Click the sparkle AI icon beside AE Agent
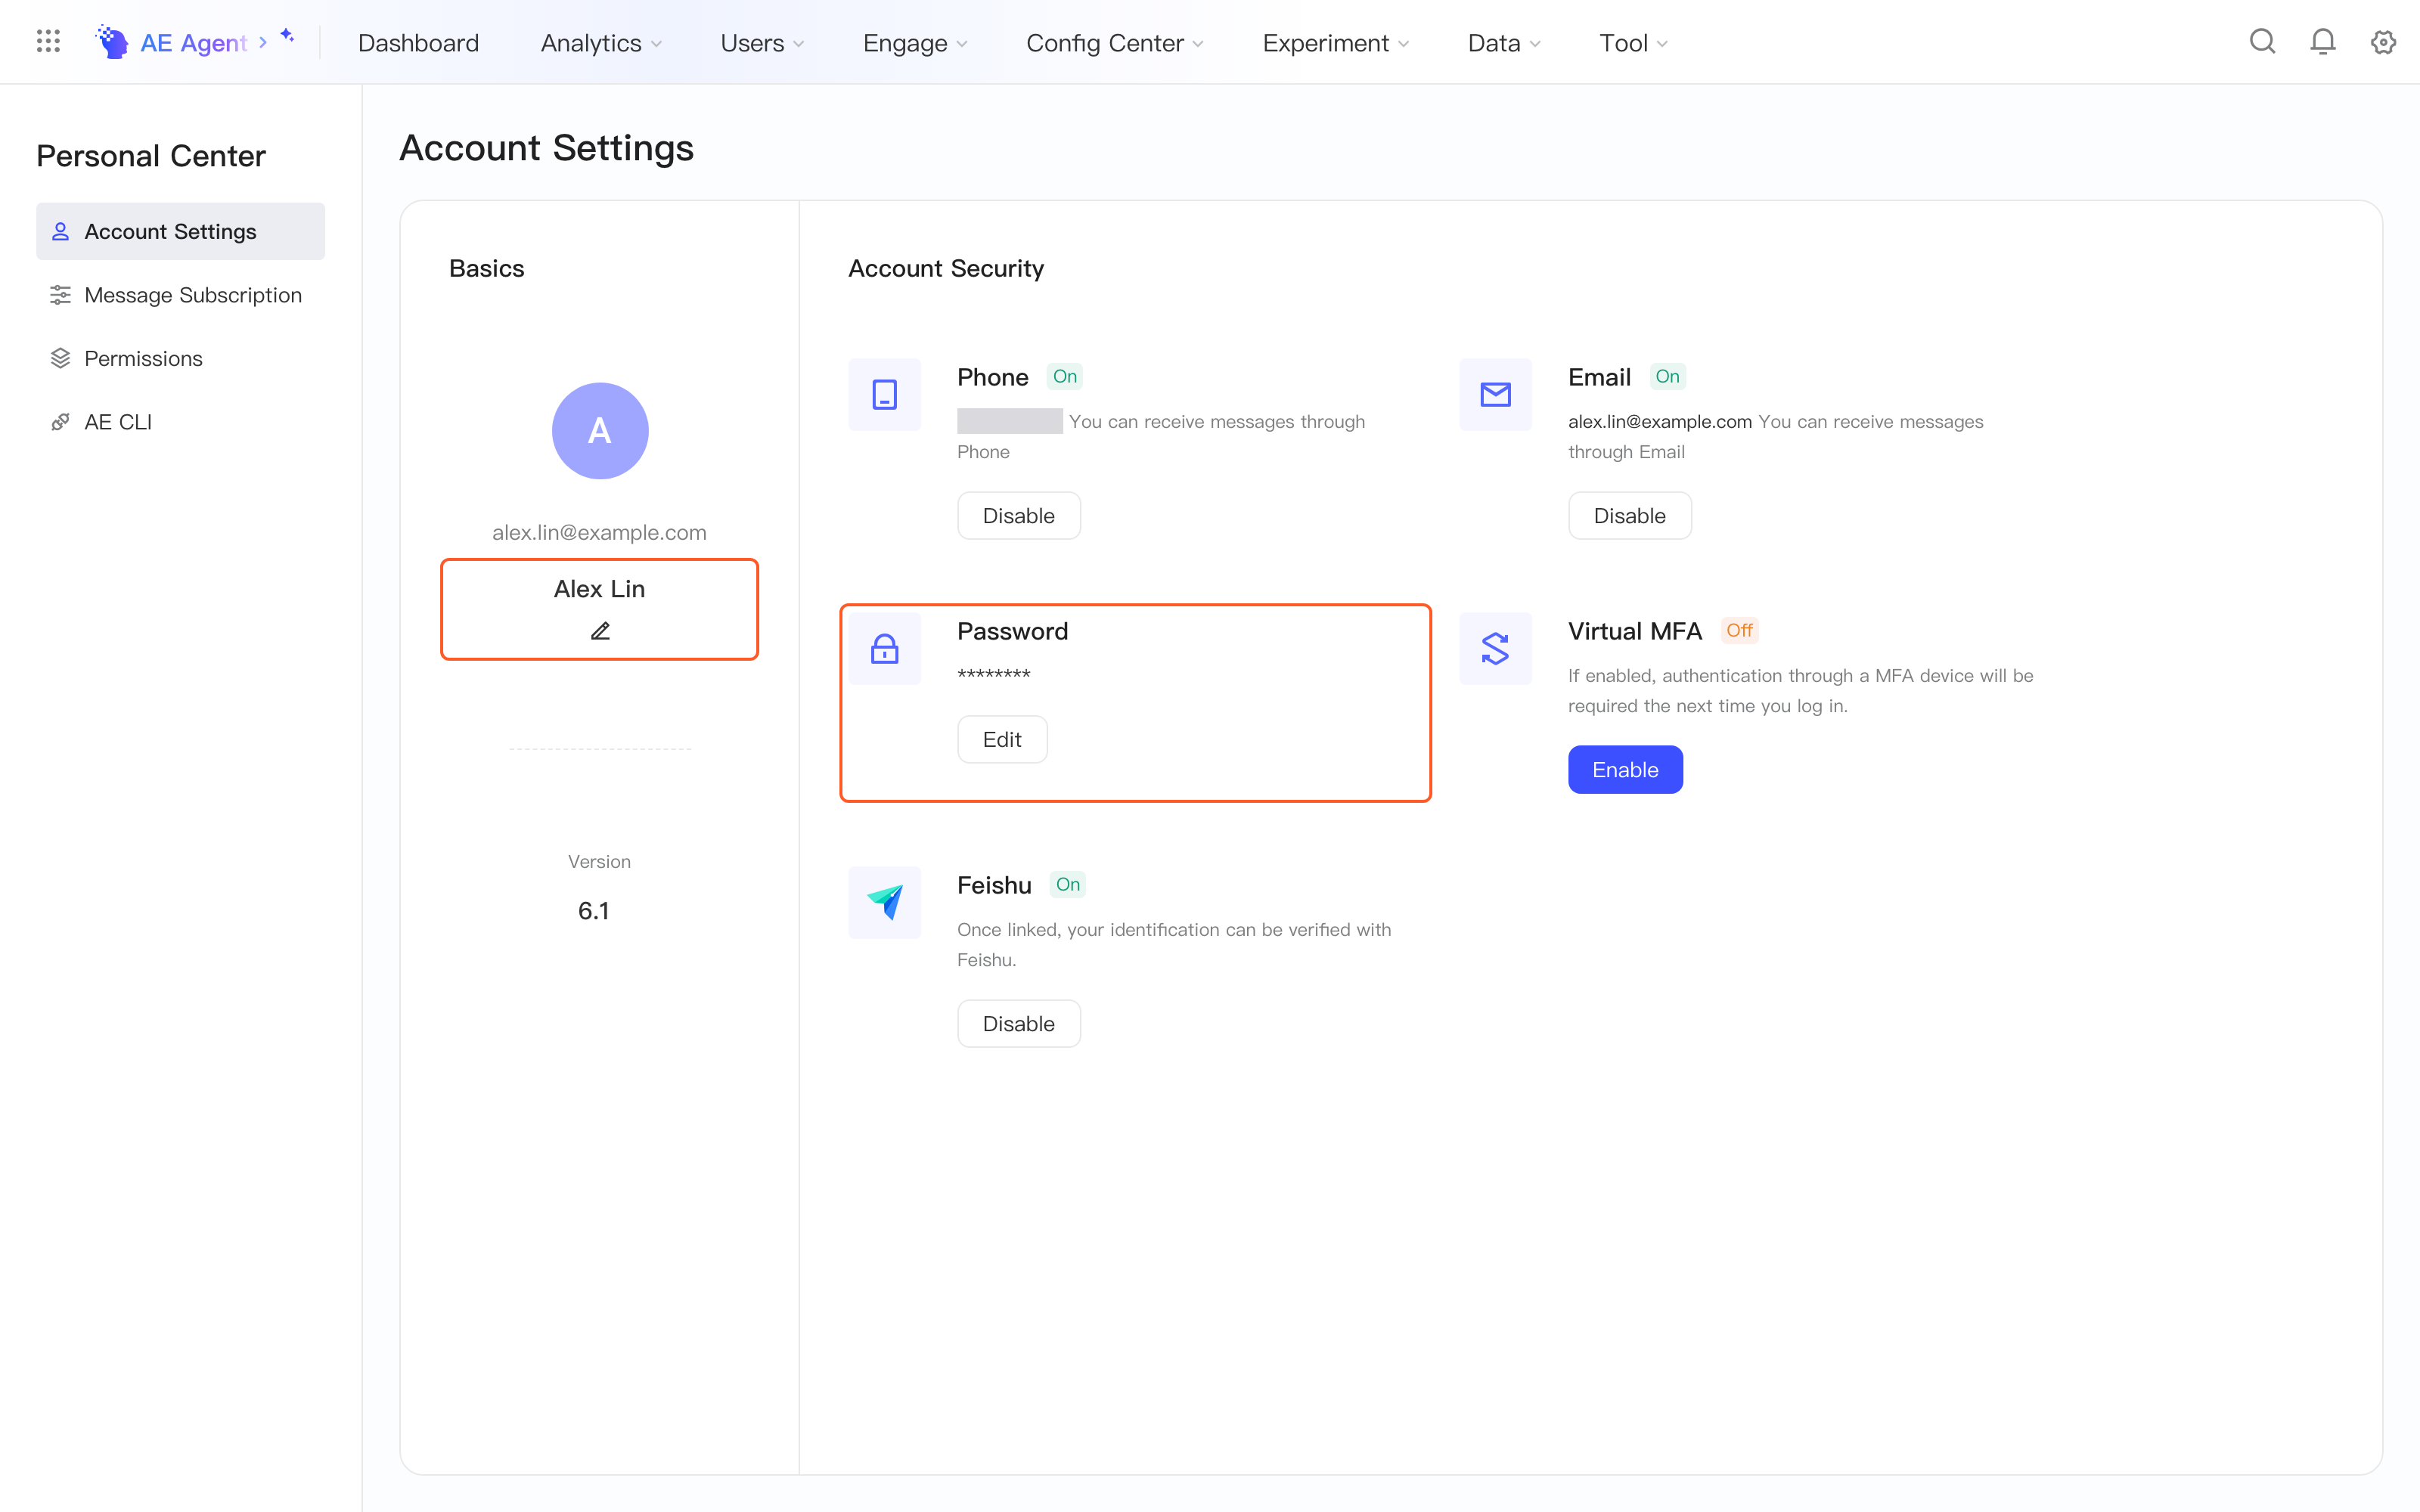The image size is (2420, 1512). [287, 36]
